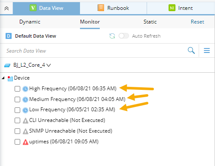Tick the SNMP Unreachable checkbox
Screen dimensions: 215x166
click(x=17, y=131)
